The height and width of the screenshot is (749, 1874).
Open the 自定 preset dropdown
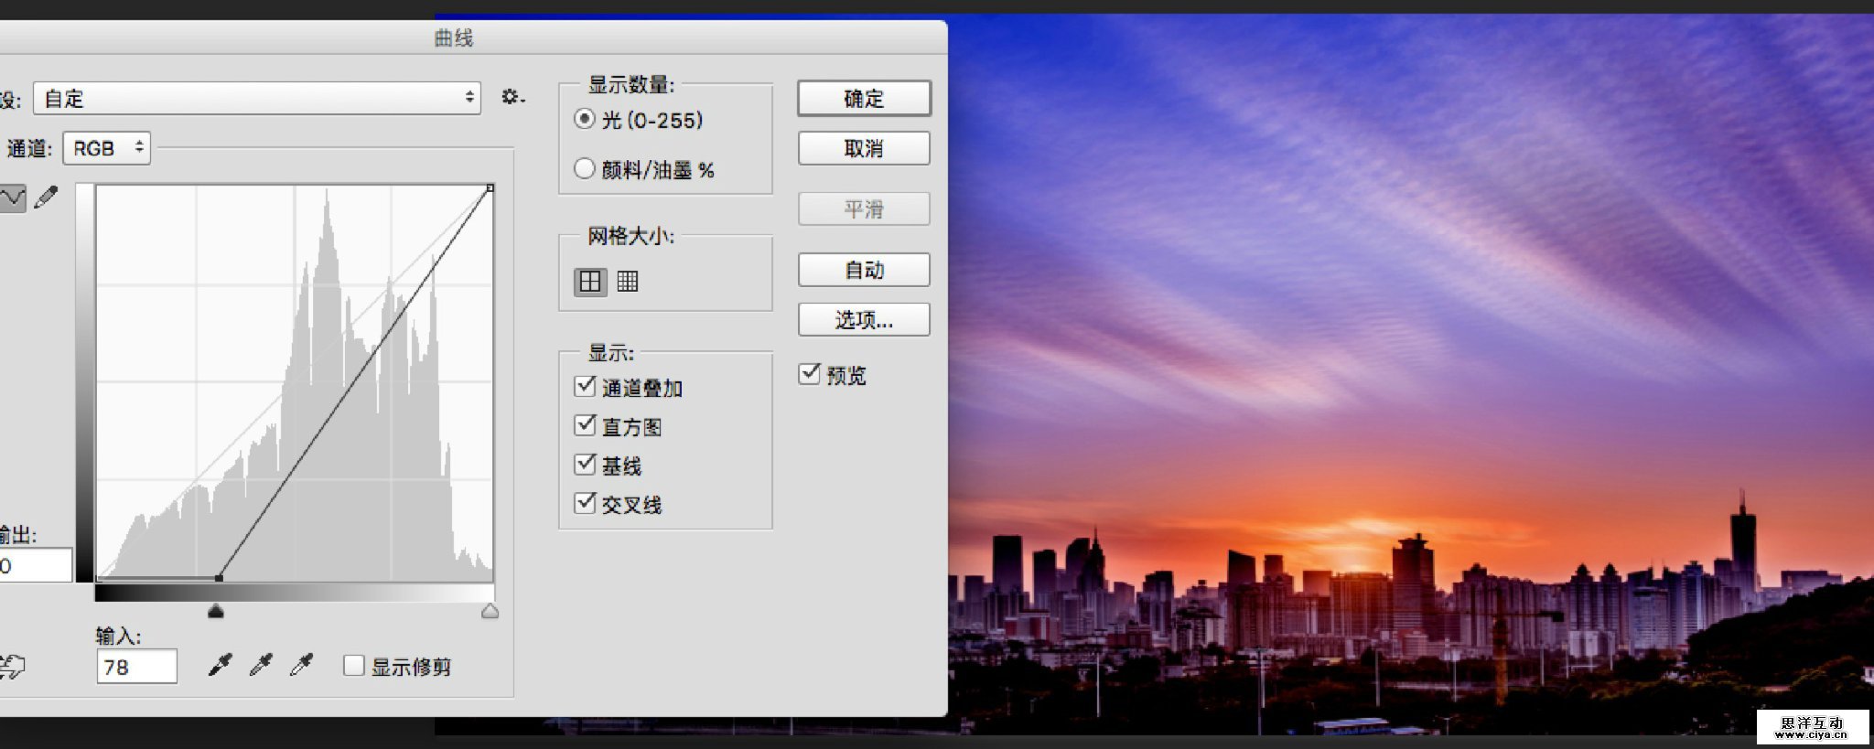coord(257,98)
